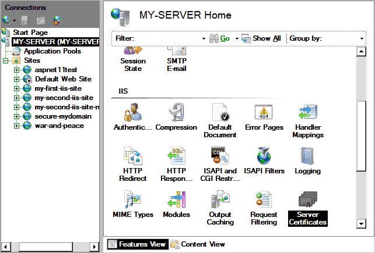This screenshot has width=375, height=253.
Task: Click the create new connection icon
Action: (6, 20)
